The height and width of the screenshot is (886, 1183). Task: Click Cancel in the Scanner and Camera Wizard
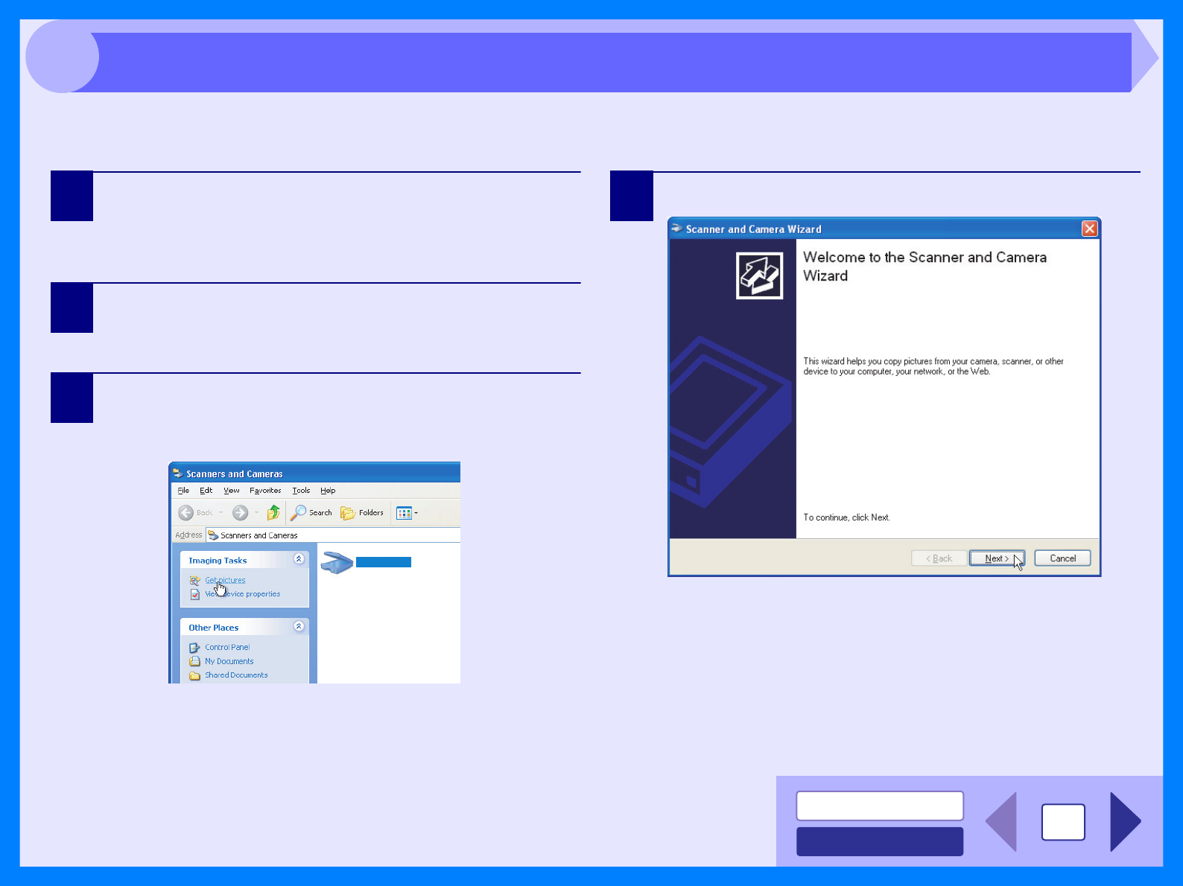point(1062,558)
